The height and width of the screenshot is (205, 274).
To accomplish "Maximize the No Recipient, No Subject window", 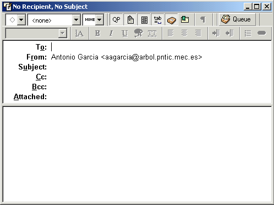I will (x=256, y=7).
